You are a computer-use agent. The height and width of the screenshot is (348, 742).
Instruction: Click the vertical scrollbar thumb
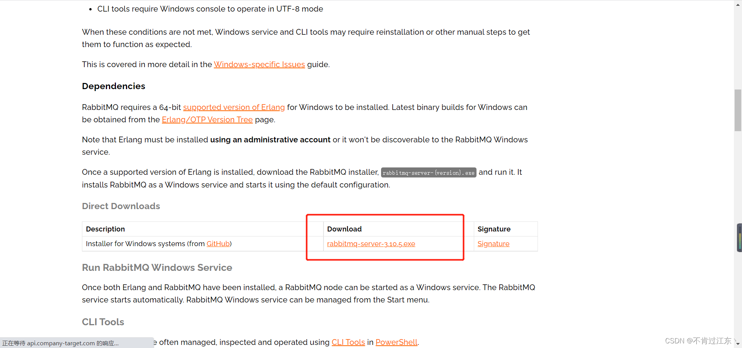738,110
